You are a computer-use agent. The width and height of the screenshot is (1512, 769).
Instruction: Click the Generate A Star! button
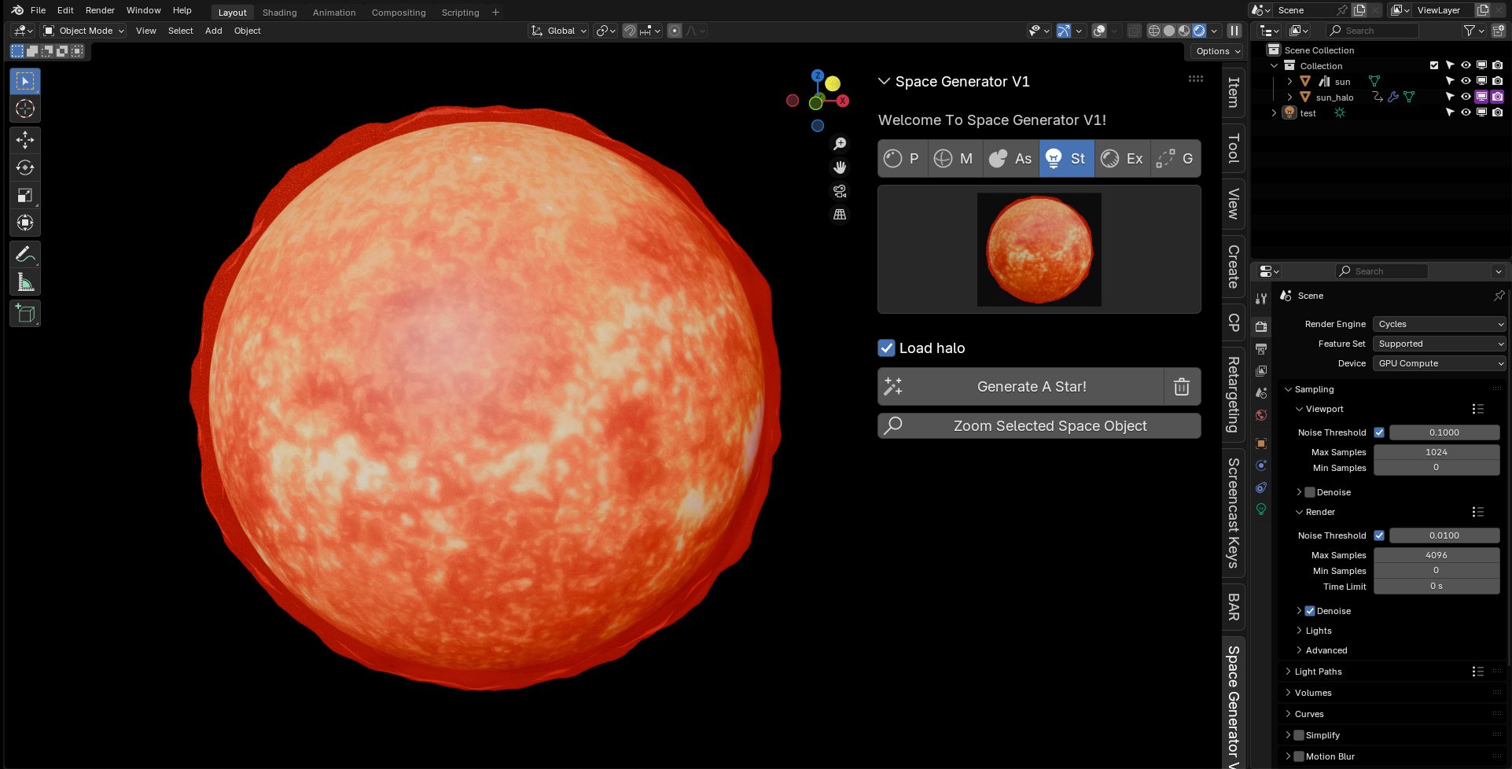tap(1031, 386)
